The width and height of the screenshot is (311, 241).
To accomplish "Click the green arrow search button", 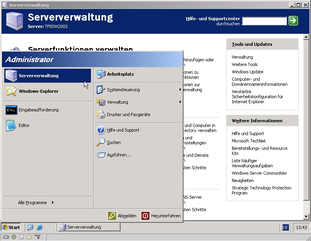I will pyautogui.click(x=293, y=21).
